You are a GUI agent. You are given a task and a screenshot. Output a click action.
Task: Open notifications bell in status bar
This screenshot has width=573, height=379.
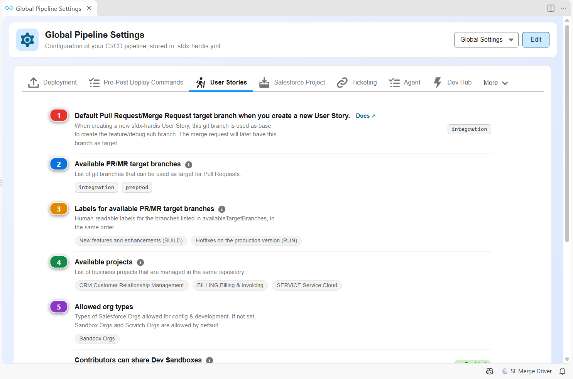click(x=563, y=371)
